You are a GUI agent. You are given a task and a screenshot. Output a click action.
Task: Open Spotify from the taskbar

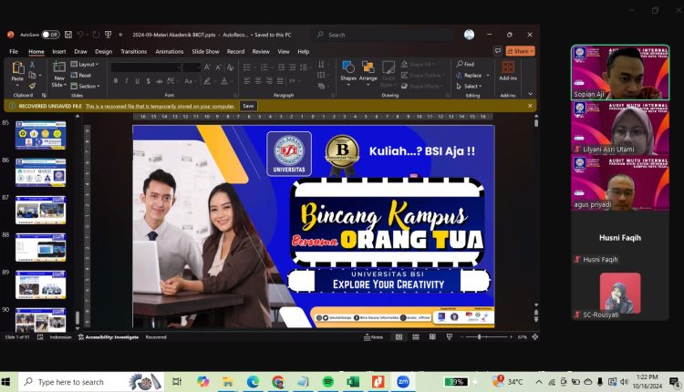(328, 382)
